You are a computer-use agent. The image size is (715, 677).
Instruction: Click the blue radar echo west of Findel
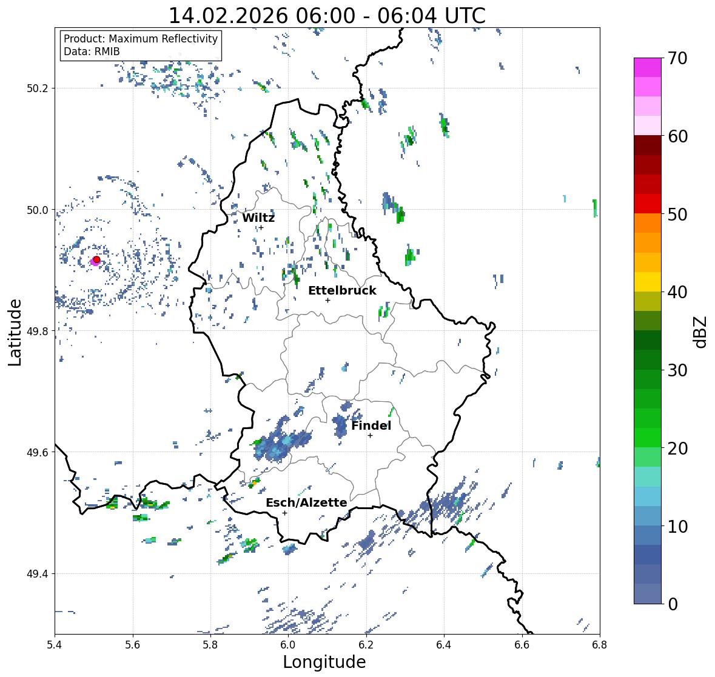340,425
